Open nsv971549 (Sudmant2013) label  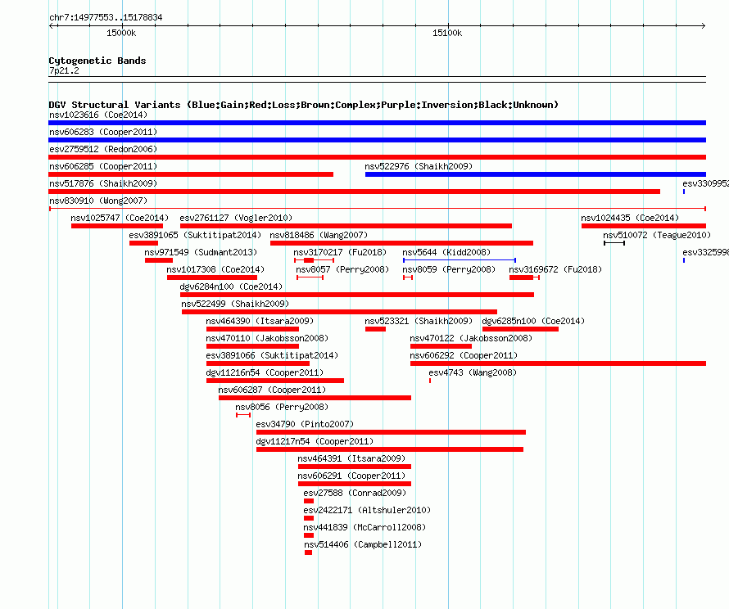tap(201, 252)
